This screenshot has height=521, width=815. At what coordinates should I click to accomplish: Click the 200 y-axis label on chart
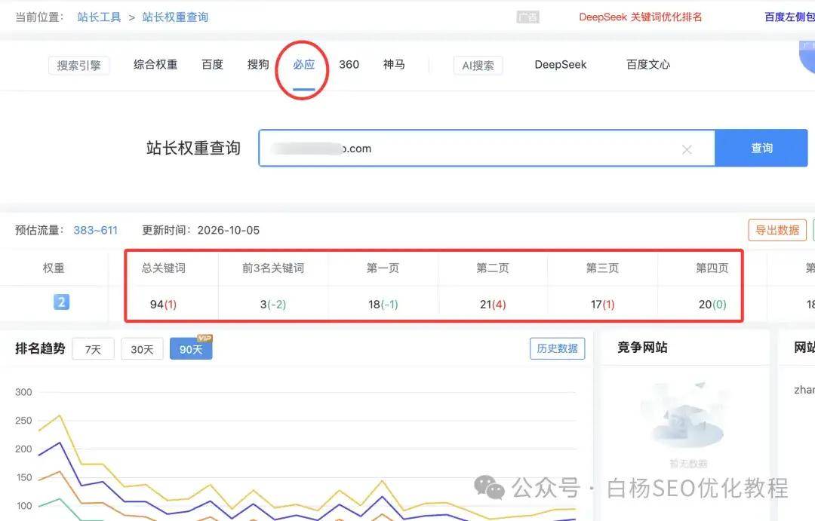click(23, 449)
